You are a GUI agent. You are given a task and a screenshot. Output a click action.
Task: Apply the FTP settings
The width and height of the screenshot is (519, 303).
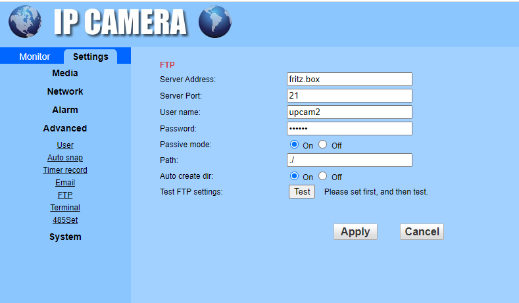pos(355,232)
